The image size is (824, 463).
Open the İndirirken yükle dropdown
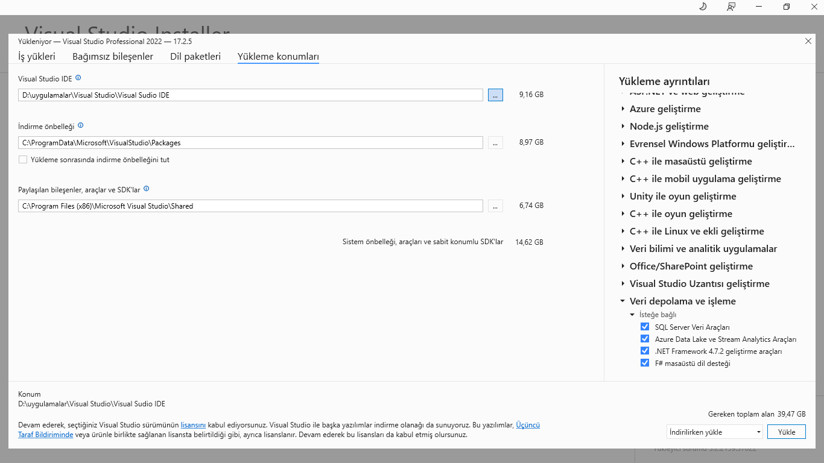(x=715, y=432)
